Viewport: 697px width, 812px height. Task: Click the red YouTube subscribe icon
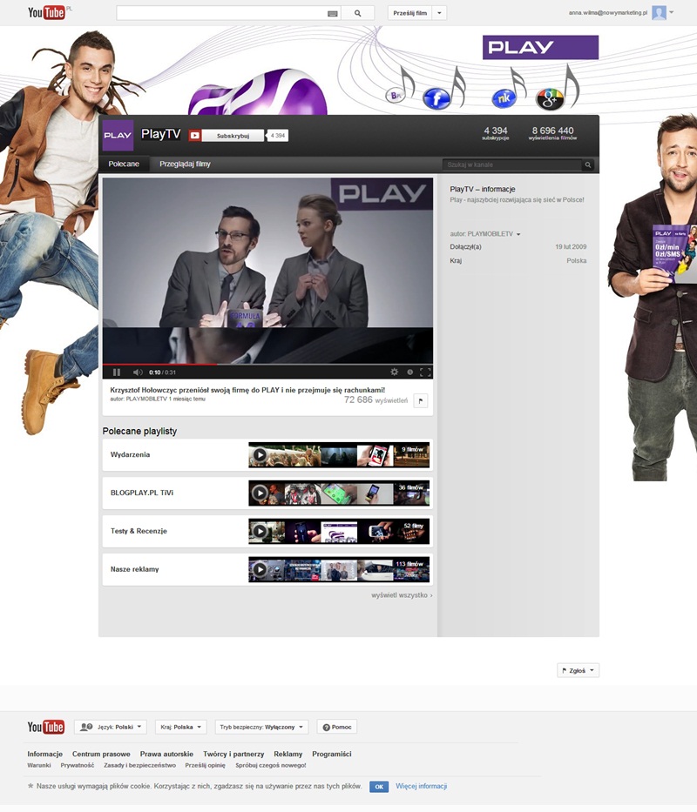pos(194,136)
